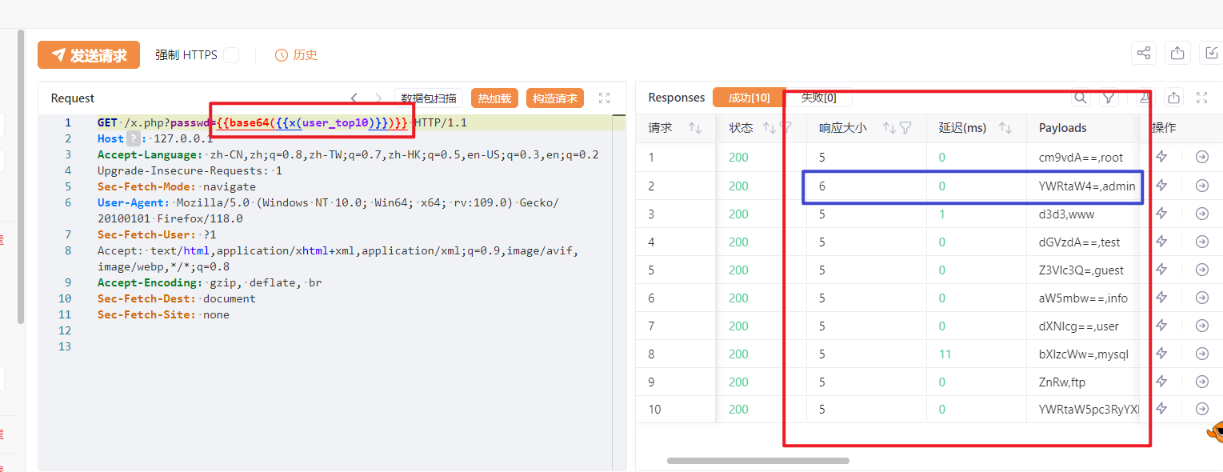Switch to the 成功[10] tab
The image size is (1223, 472).
(x=749, y=98)
